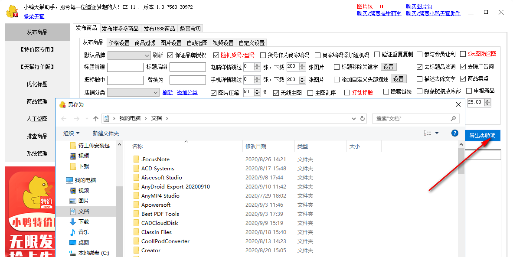Disable 图片压缩 checkbox
Viewport: 513px width, 257px height.
pos(214,93)
